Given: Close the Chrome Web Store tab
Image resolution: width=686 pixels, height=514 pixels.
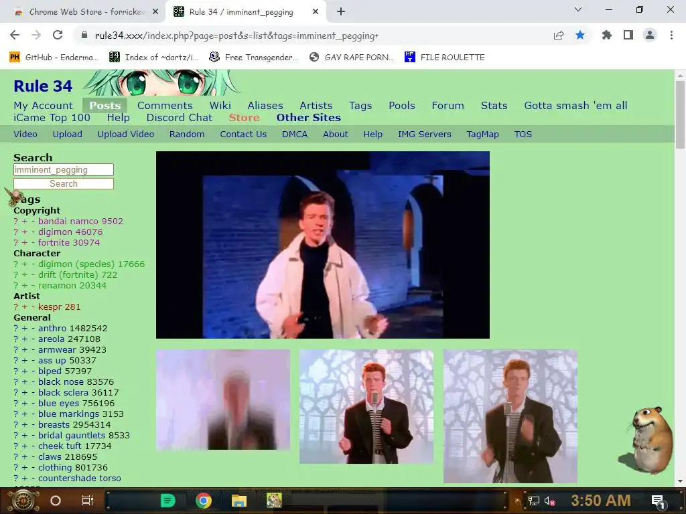Looking at the screenshot, I should coord(155,12).
